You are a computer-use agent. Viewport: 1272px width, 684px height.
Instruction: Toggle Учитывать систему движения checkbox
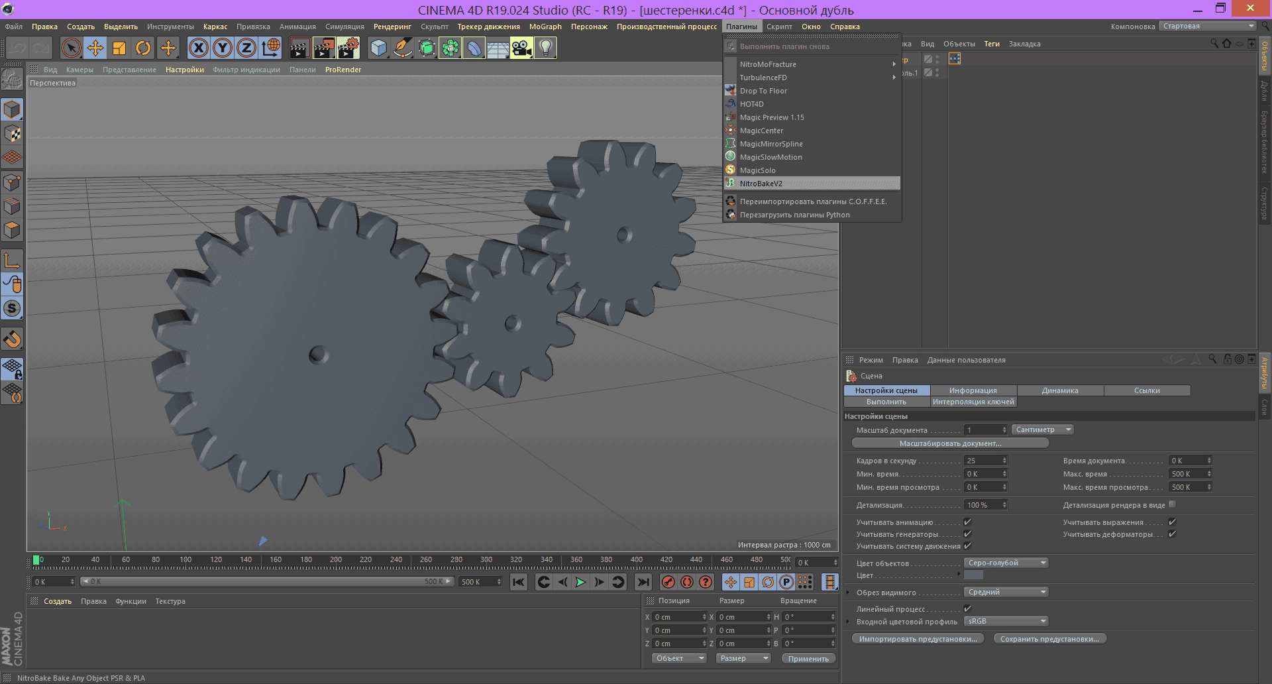point(967,546)
